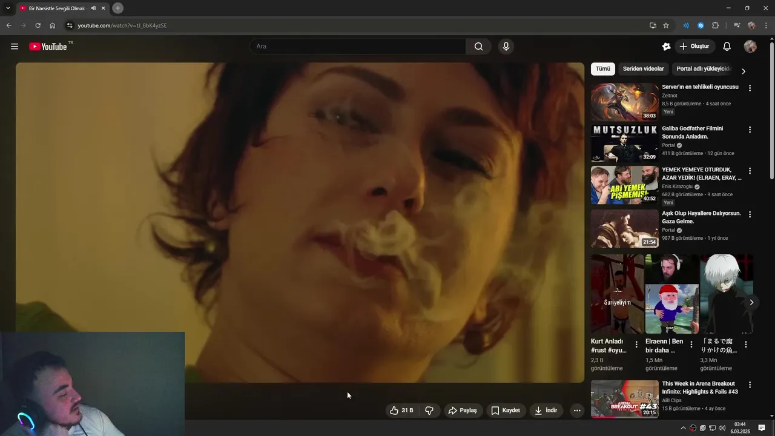Open the browser home page button
The image size is (775, 436).
(52, 25)
